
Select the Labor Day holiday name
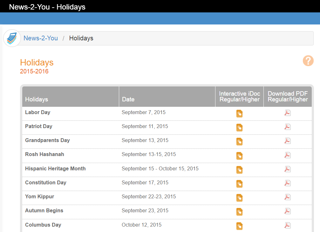point(37,113)
